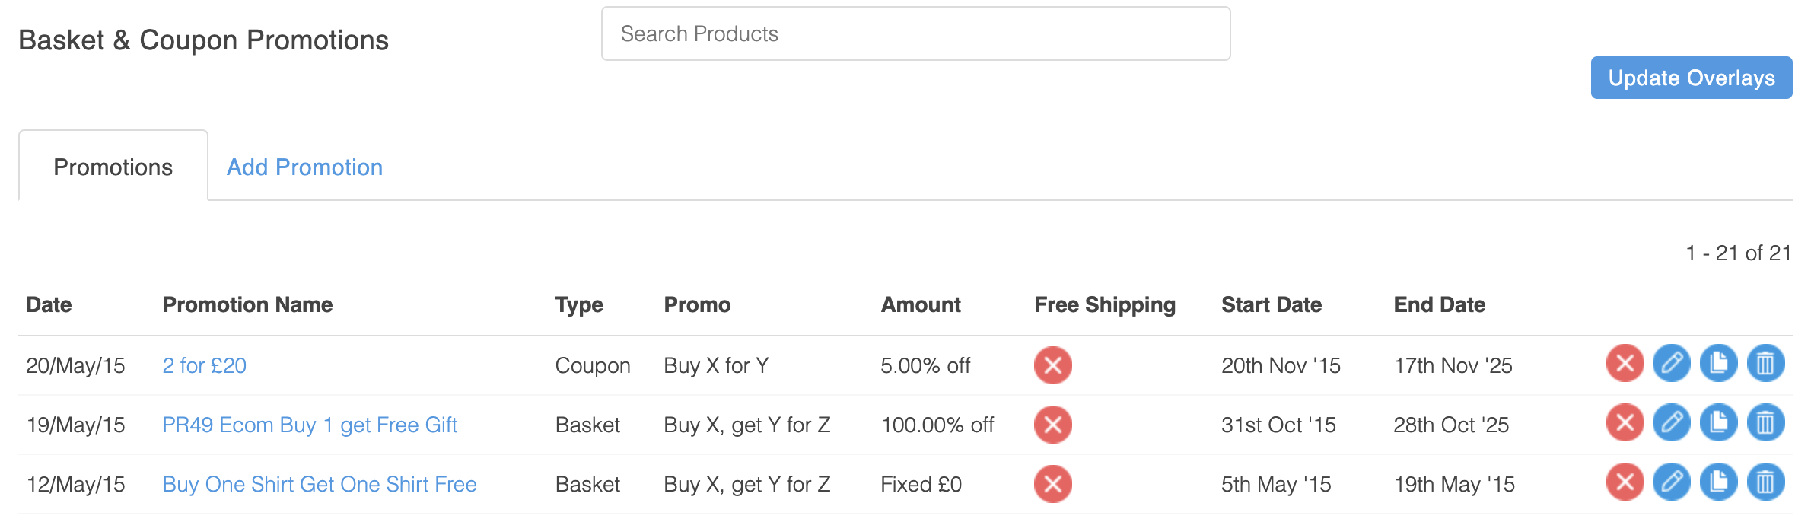Delete the 2 for £20 promotion
Screen dimensions: 1811x519
pyautogui.click(x=1765, y=364)
